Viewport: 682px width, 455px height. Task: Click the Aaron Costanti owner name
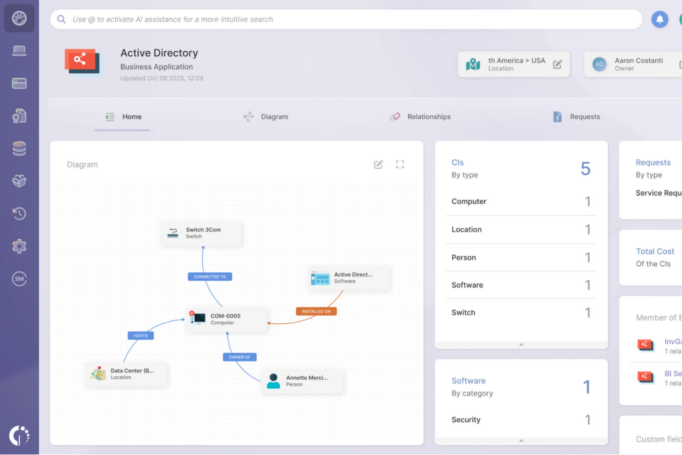point(639,61)
